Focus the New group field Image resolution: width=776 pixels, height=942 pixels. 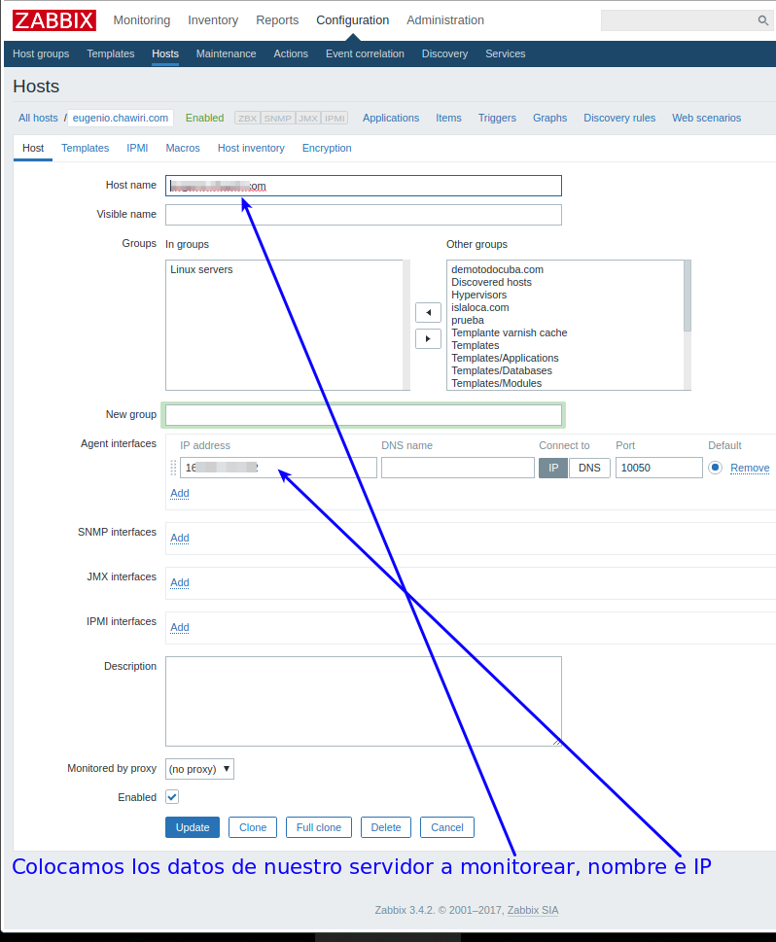coord(364,415)
